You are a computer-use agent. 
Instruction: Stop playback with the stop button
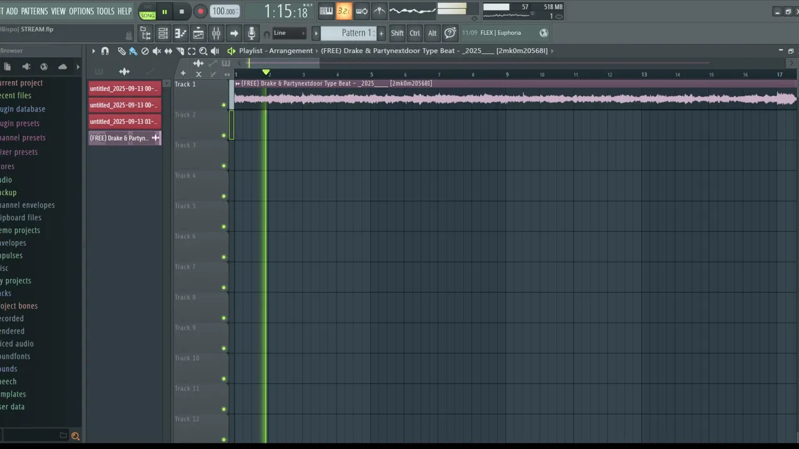pos(182,11)
